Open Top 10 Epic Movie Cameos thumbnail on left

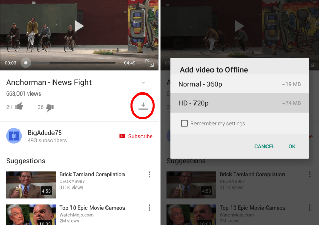[x=31, y=215]
